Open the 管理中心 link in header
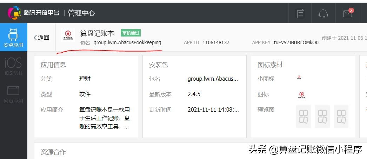Image resolution: width=367 pixels, height=159 pixels. [x=81, y=13]
